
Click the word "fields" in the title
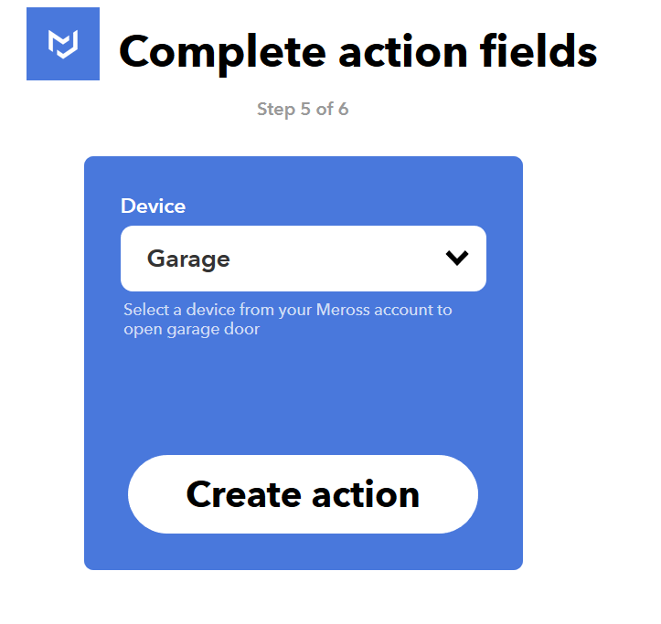(538, 51)
